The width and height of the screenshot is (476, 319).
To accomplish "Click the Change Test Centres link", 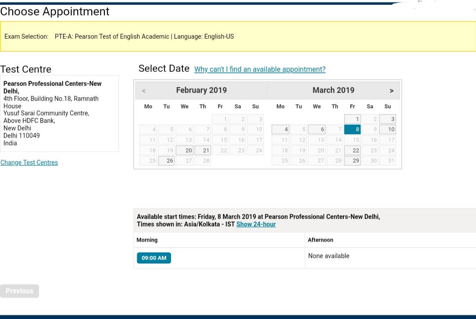I will [x=29, y=163].
